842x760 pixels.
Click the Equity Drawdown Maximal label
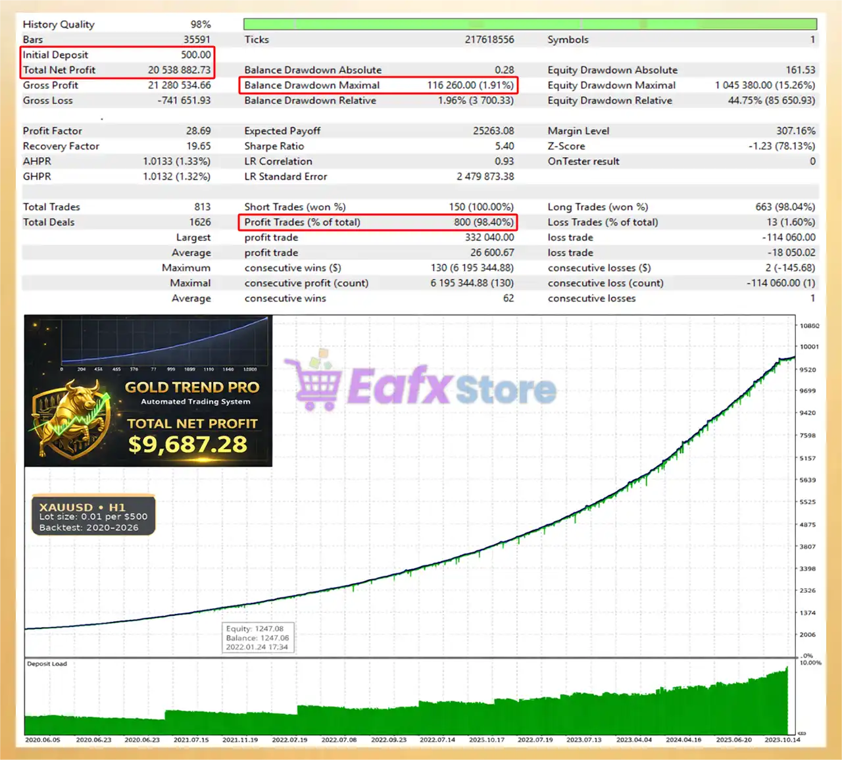611,86
